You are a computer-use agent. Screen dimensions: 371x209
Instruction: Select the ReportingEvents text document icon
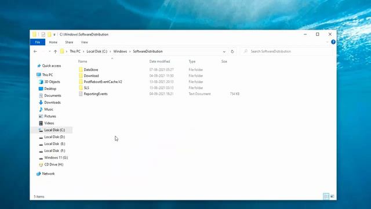point(81,94)
